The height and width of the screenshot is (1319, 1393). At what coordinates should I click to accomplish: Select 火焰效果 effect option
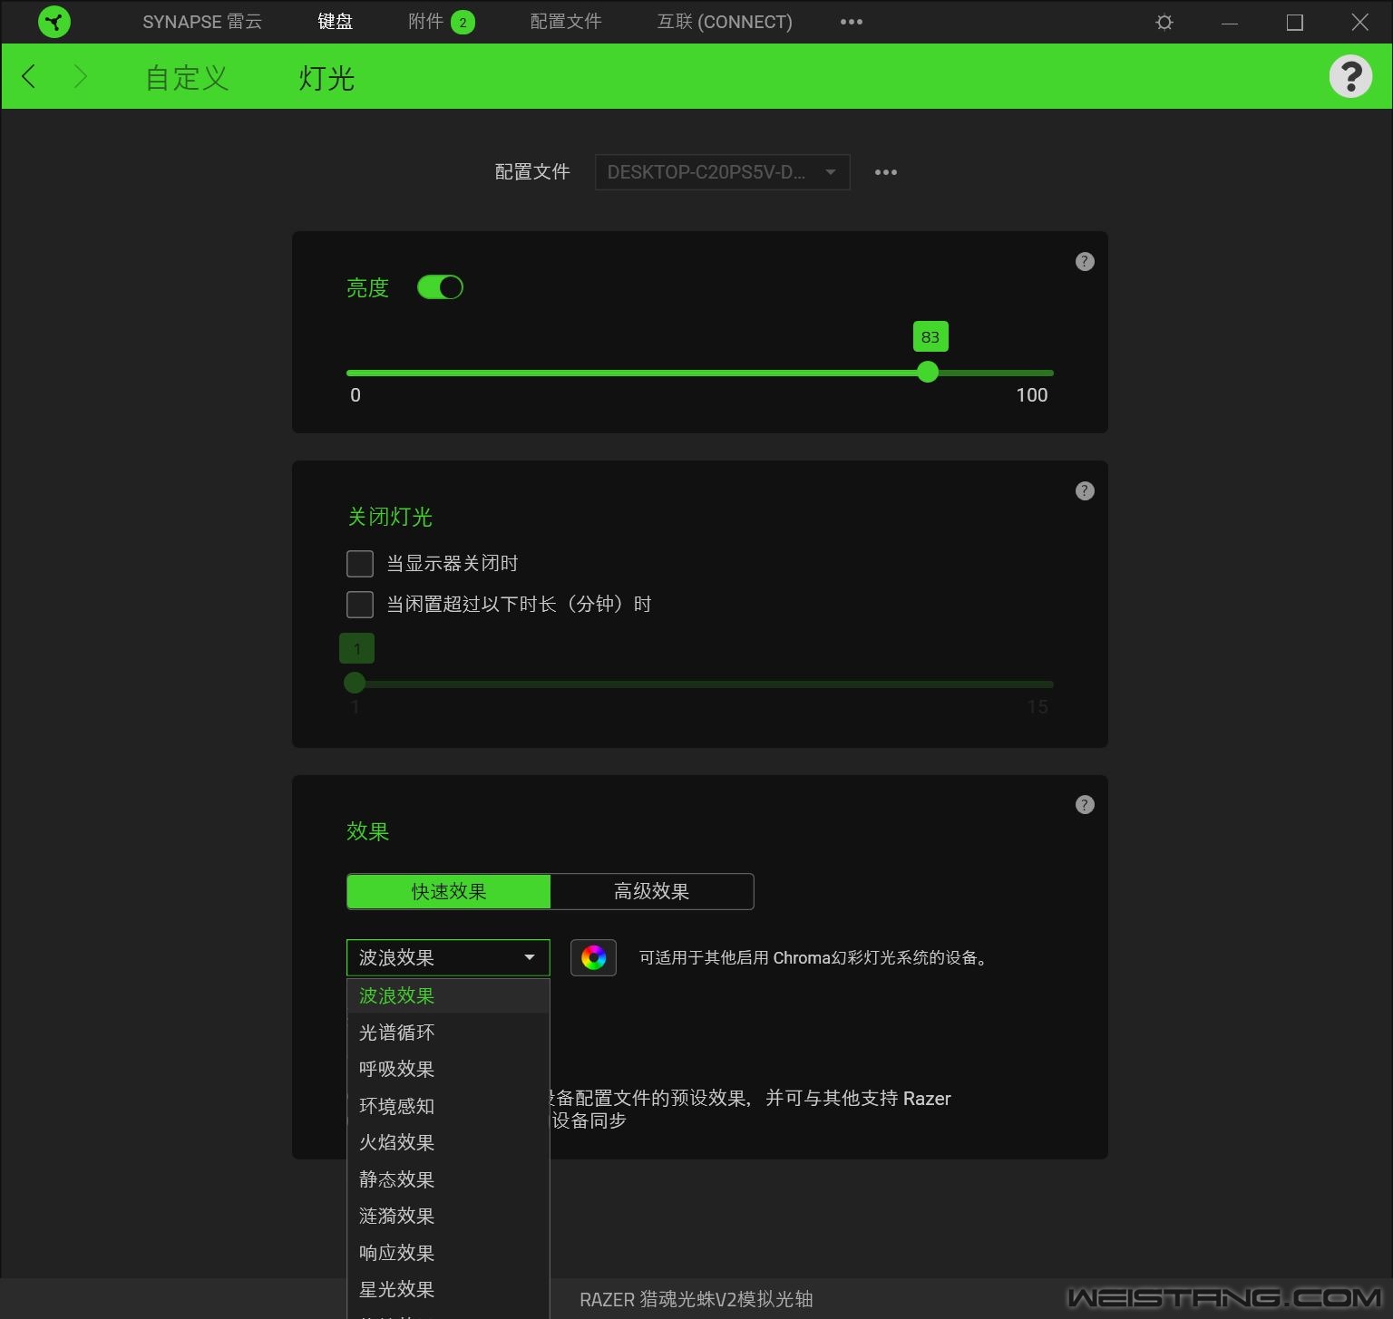[x=448, y=1142]
